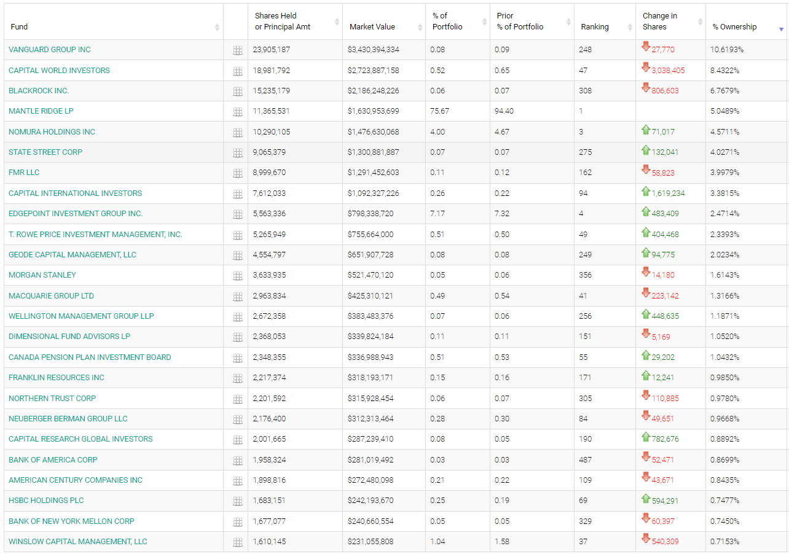Select ownership value 5.0489%

(724, 111)
